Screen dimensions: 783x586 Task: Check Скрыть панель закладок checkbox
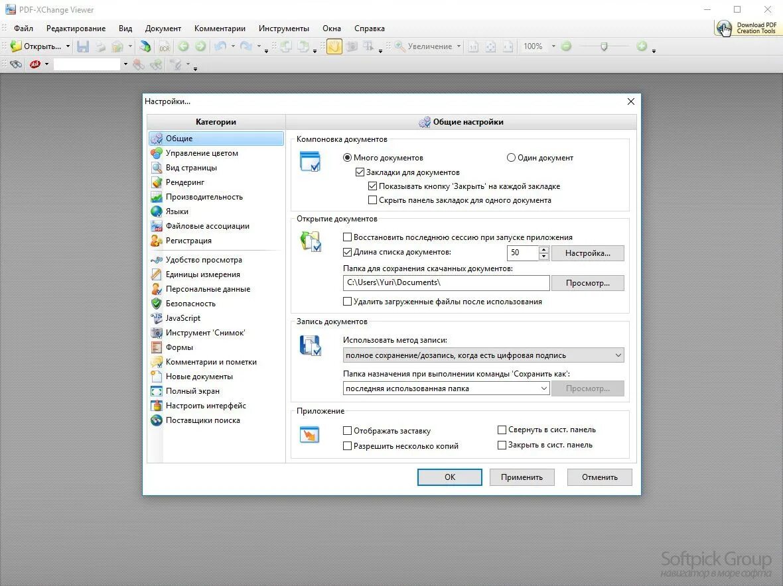(372, 200)
